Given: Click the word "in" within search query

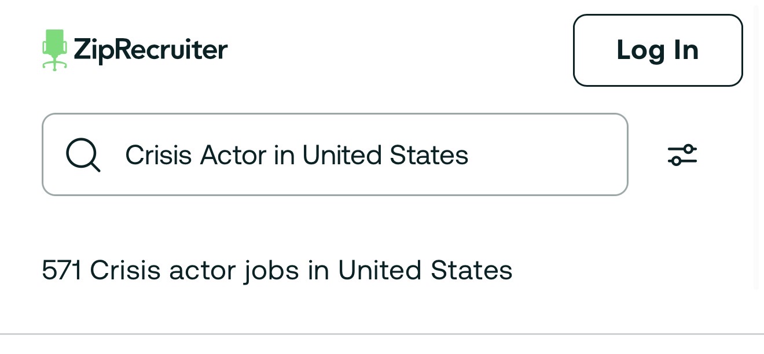Looking at the screenshot, I should [284, 155].
